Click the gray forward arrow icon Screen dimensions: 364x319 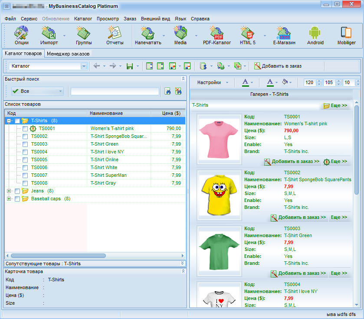point(113,66)
